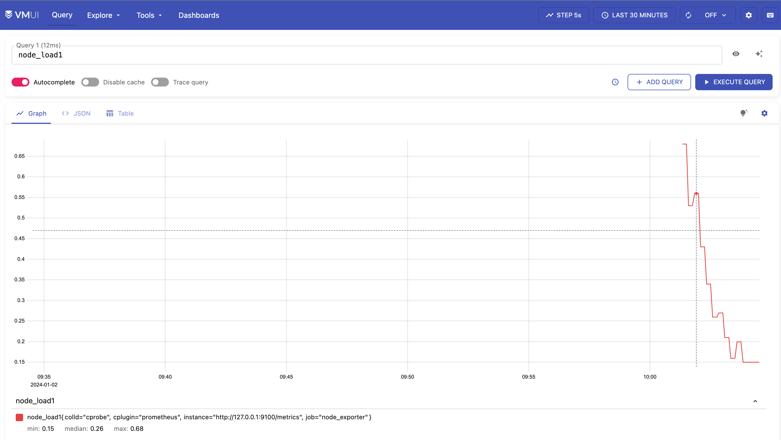
Task: Click the VMUI logo icon
Action: point(8,15)
